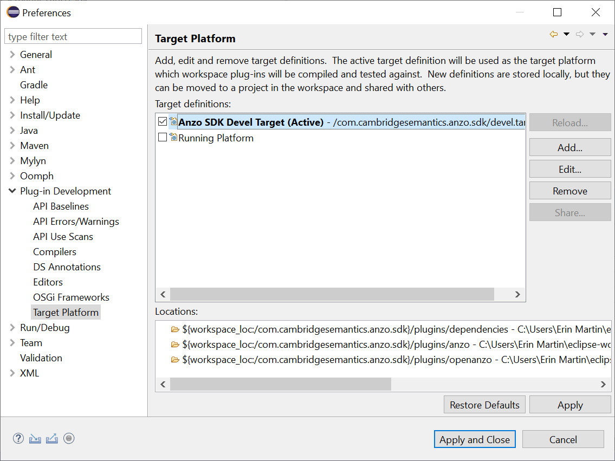The width and height of the screenshot is (615, 461).
Task: Click Add... to create a target definition
Action: click(570, 147)
